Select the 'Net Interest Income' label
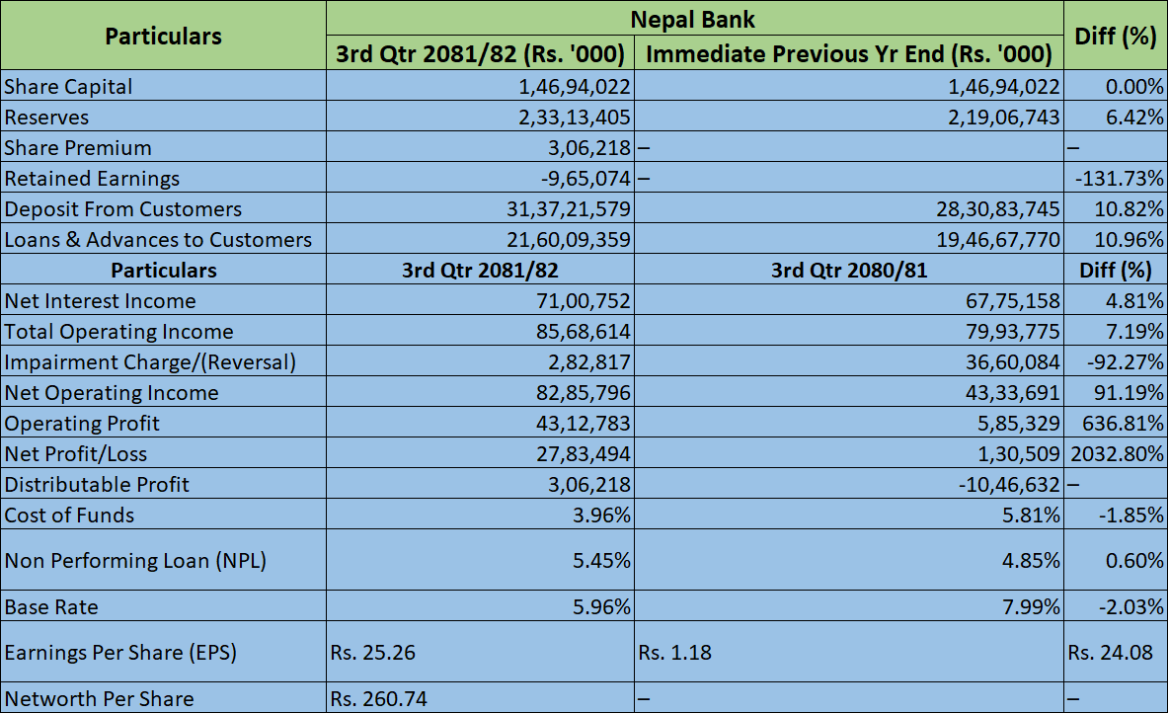This screenshot has height=714, width=1169. tap(100, 300)
